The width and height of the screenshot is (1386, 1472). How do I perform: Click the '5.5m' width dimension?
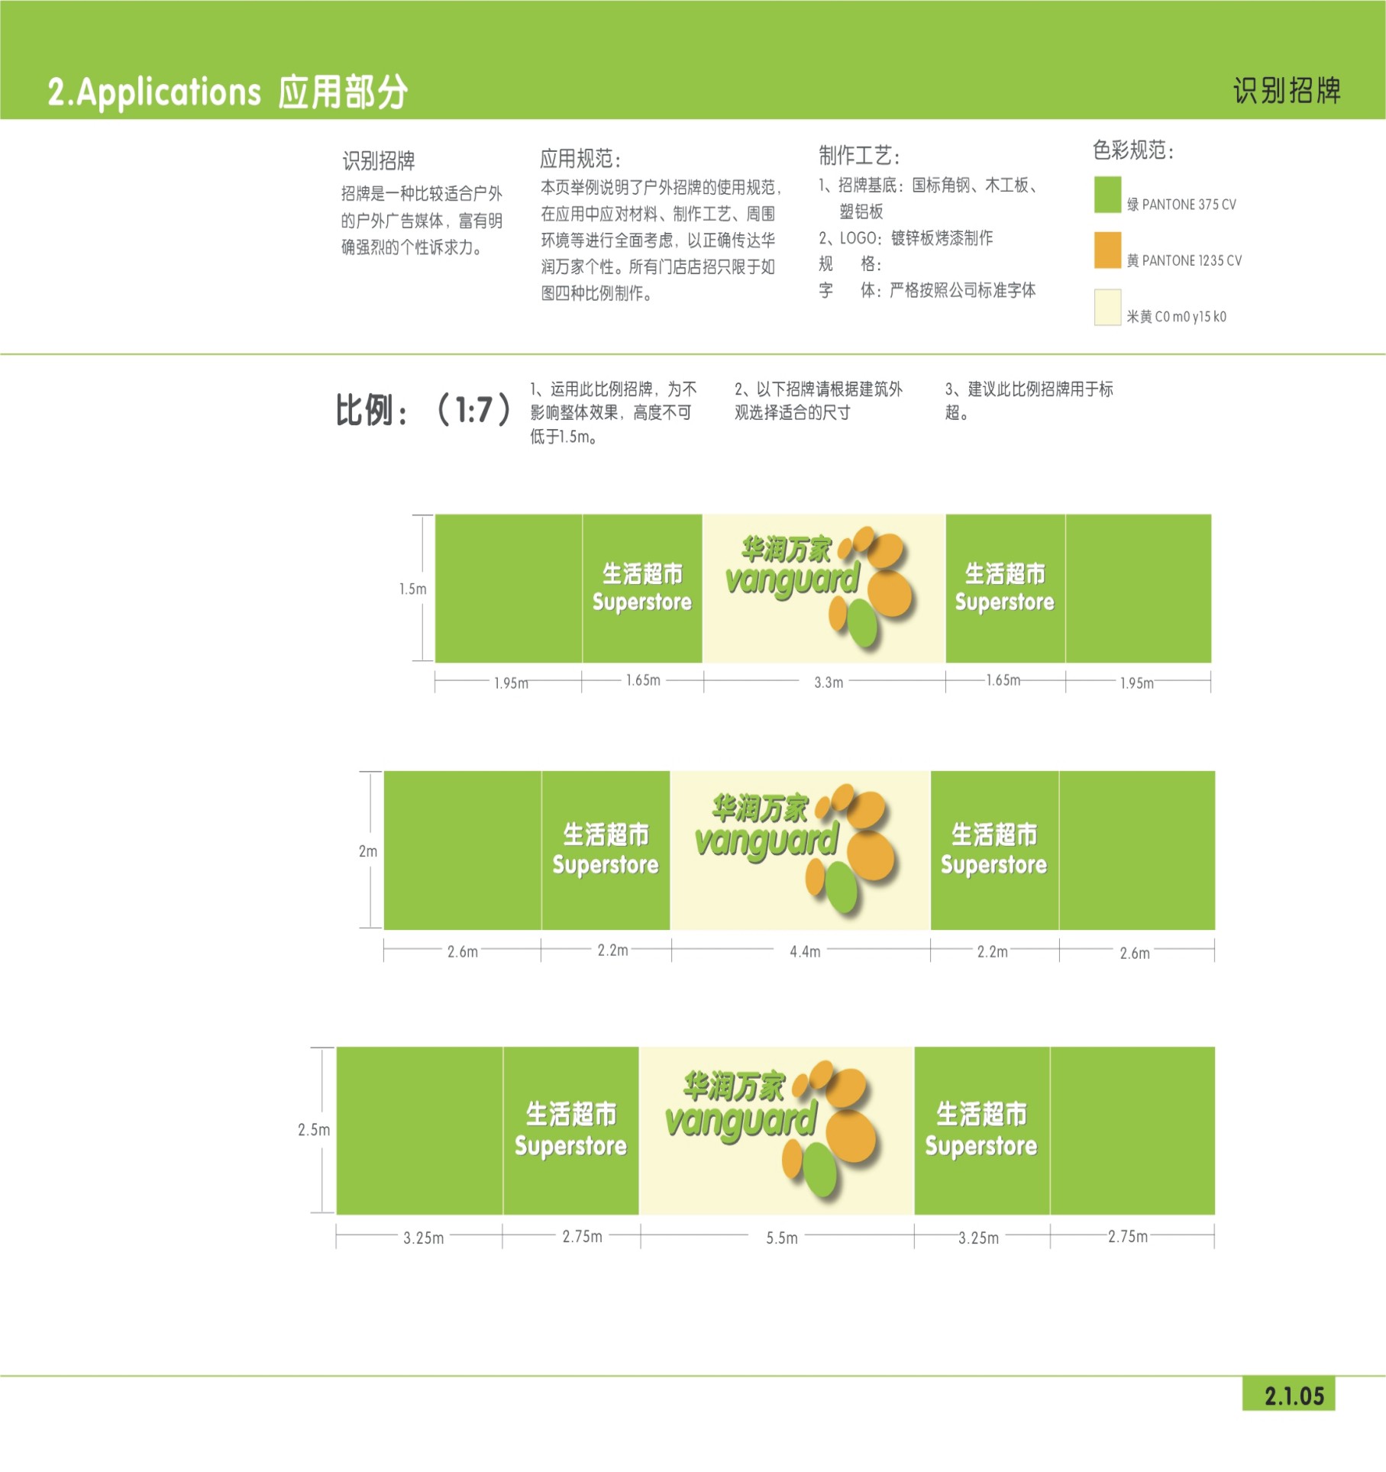click(782, 1238)
